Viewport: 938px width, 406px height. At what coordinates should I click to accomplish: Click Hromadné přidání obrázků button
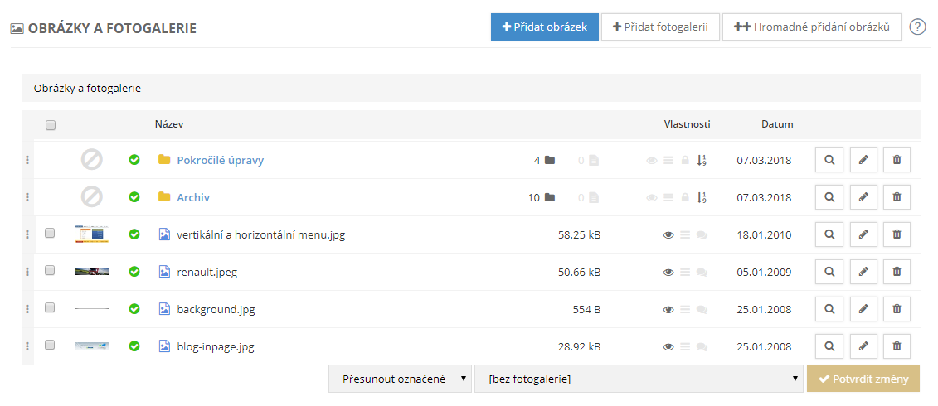click(811, 27)
